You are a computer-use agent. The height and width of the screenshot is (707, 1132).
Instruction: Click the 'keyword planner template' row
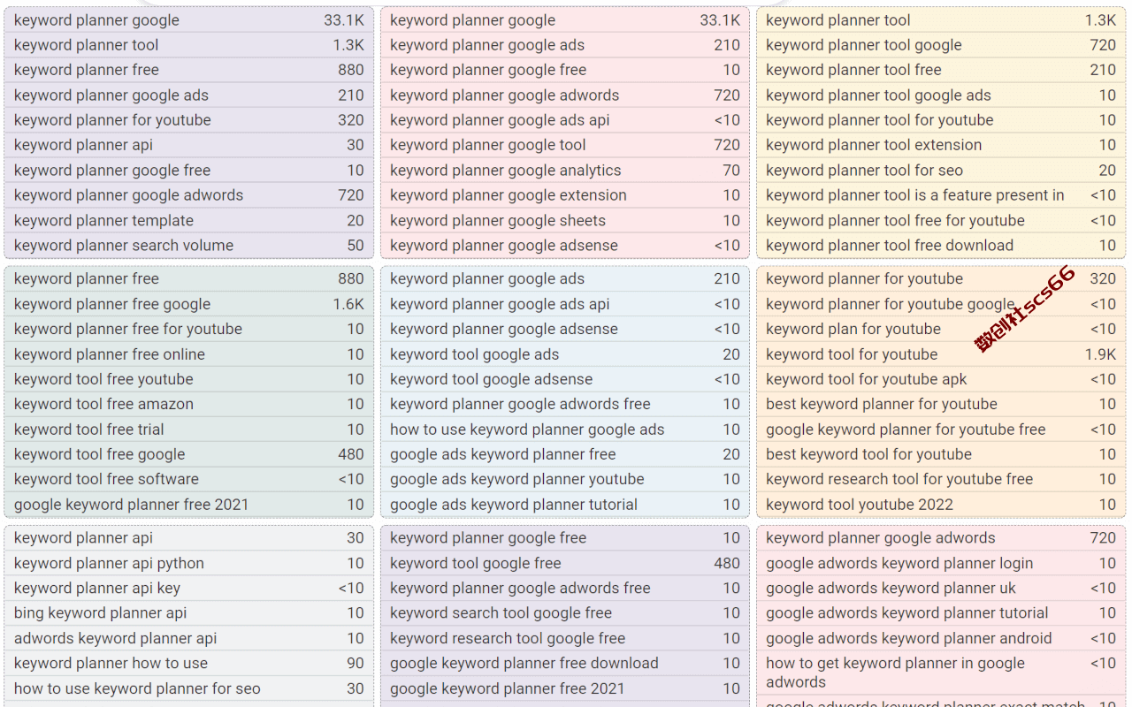[x=188, y=221]
